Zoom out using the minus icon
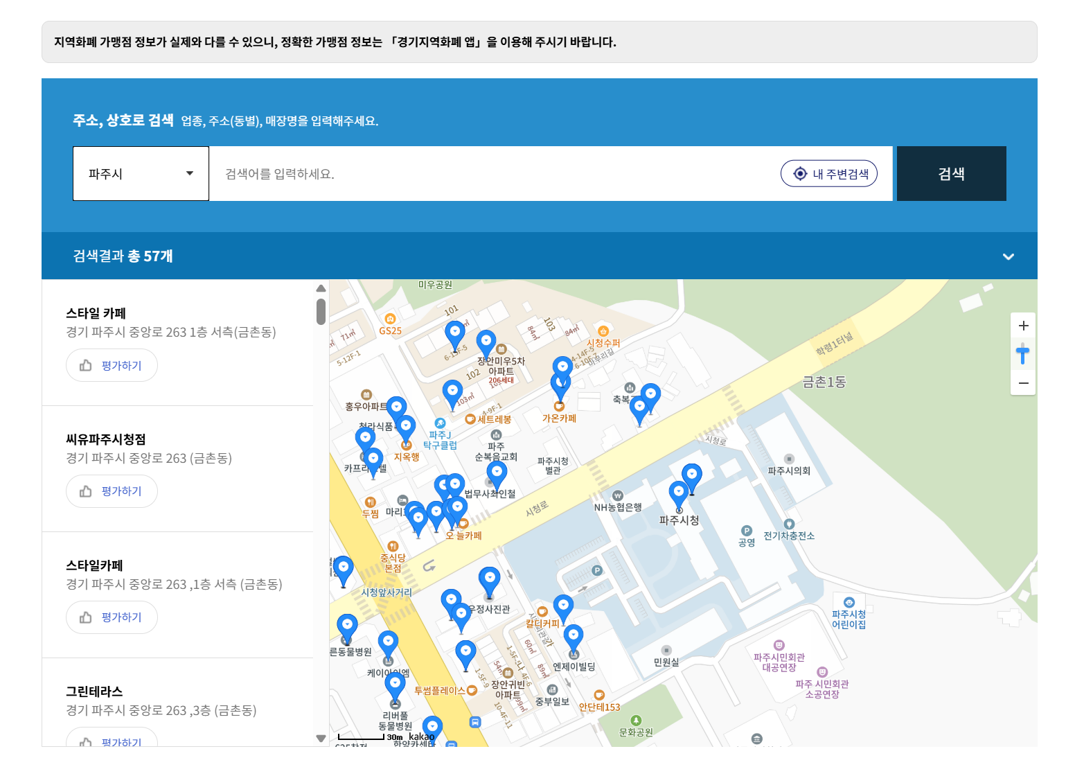The image size is (1075, 767). point(1023,382)
